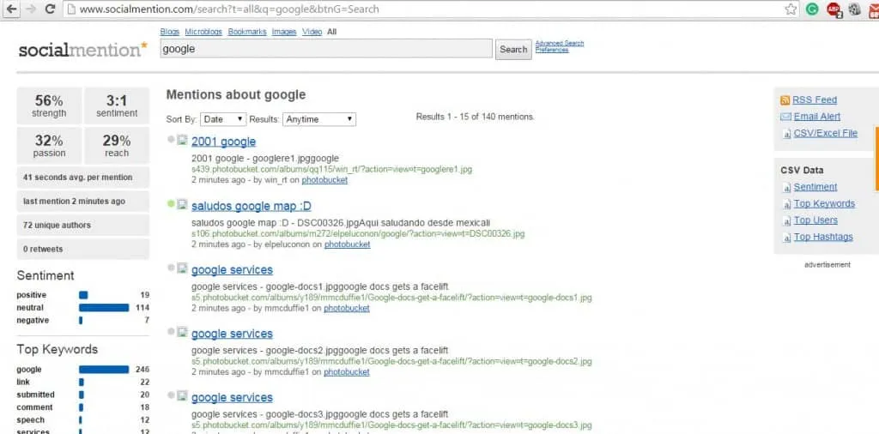This screenshot has width=879, height=434.
Task: Click the Top Hashtags CSV file icon
Action: [x=786, y=238]
